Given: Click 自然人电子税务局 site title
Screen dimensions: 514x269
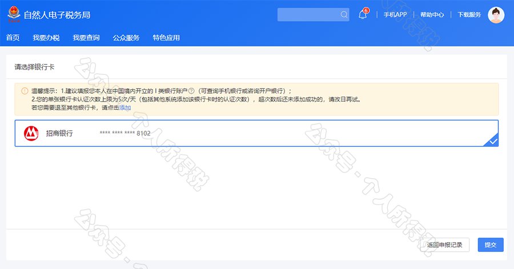Looking at the screenshot, I should point(57,15).
